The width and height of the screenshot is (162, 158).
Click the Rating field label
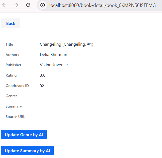[x=11, y=75]
